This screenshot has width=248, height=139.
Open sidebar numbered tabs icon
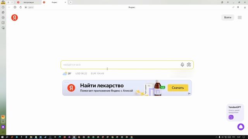tap(3, 23)
